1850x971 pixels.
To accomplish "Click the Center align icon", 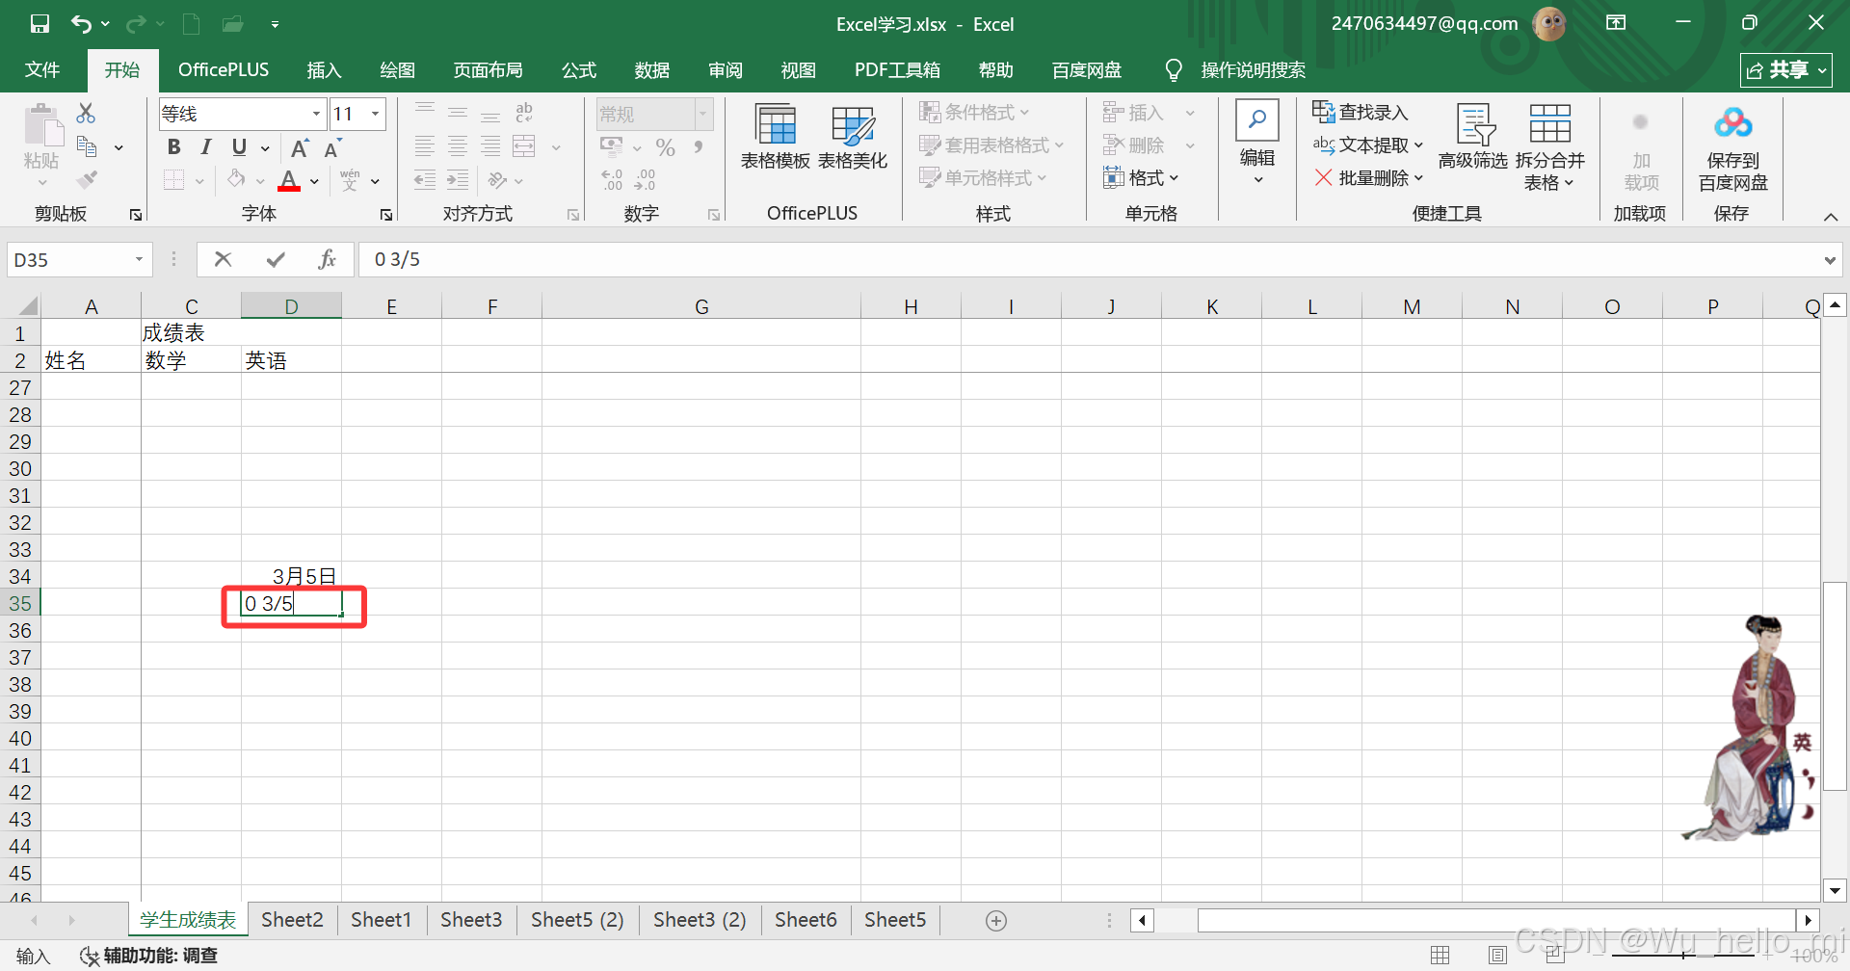I will coord(458,146).
